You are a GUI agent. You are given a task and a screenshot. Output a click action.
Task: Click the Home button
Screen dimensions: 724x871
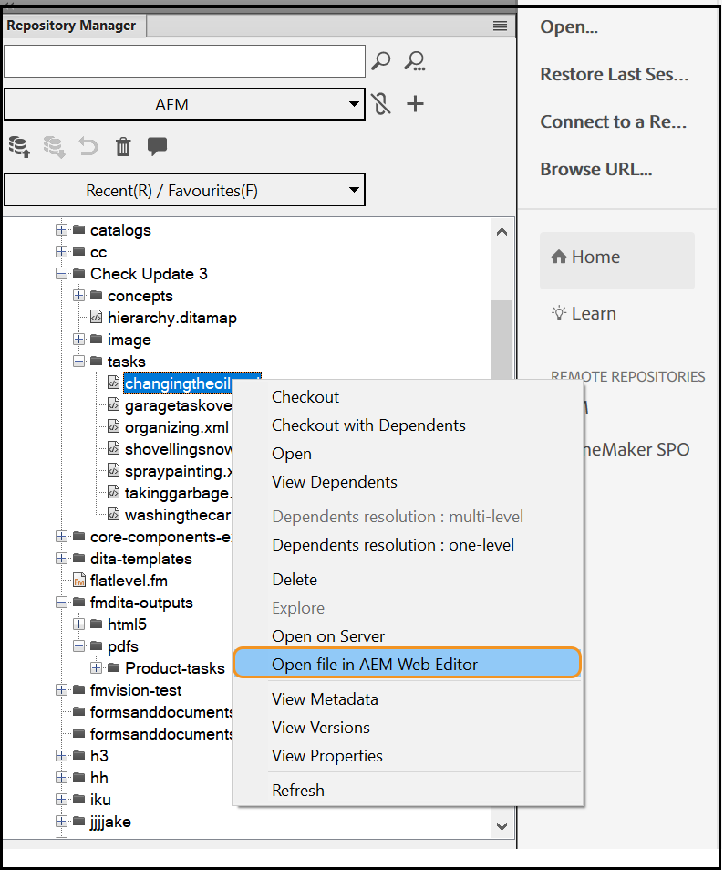616,258
